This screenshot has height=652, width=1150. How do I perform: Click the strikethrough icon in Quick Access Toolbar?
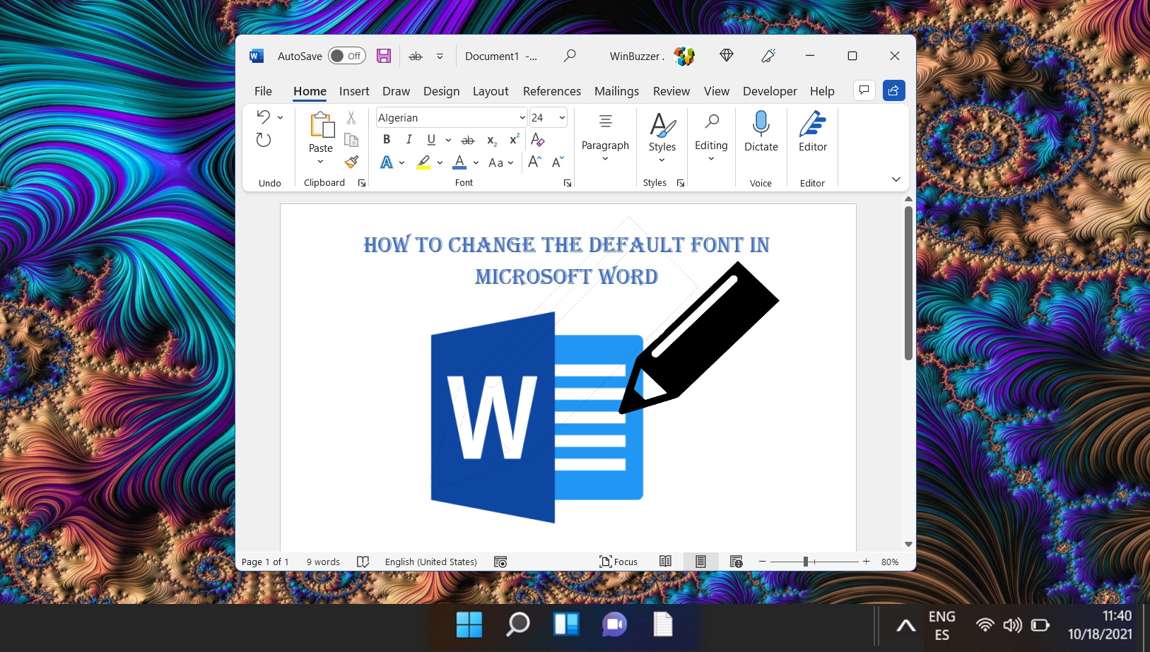click(x=416, y=56)
